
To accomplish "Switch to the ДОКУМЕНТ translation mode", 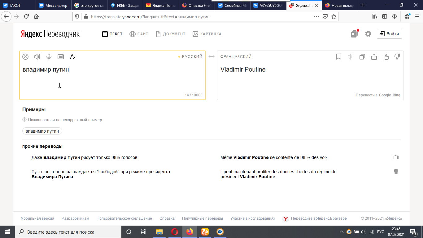I will [x=171, y=34].
